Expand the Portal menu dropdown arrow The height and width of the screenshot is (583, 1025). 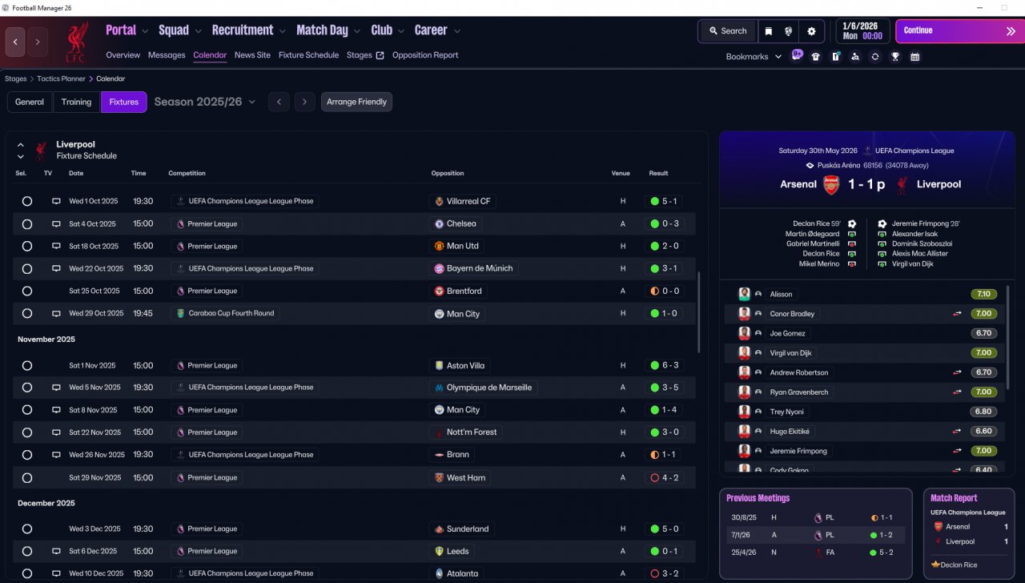point(145,31)
